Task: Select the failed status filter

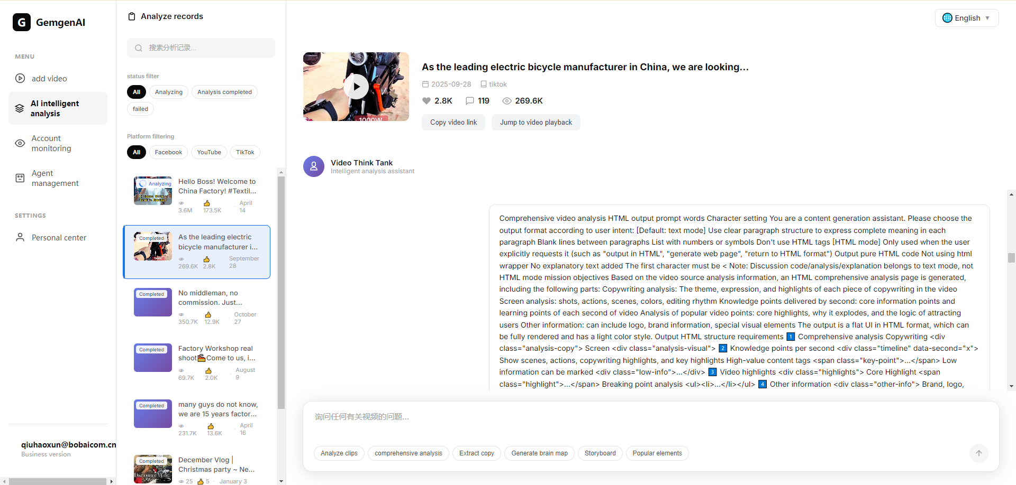Action: click(140, 109)
